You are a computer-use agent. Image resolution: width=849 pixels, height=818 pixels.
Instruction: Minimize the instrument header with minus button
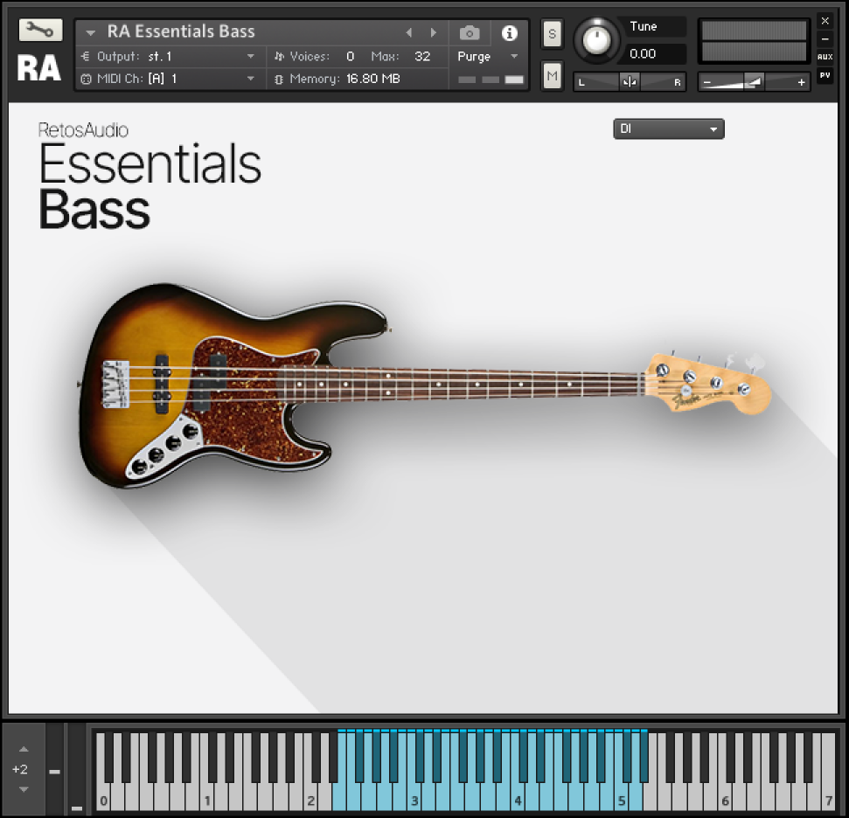pos(825,39)
